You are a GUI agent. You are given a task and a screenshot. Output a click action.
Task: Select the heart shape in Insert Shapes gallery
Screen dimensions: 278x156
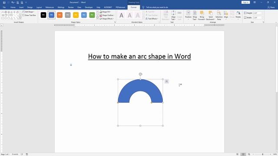[x=9, y=15]
